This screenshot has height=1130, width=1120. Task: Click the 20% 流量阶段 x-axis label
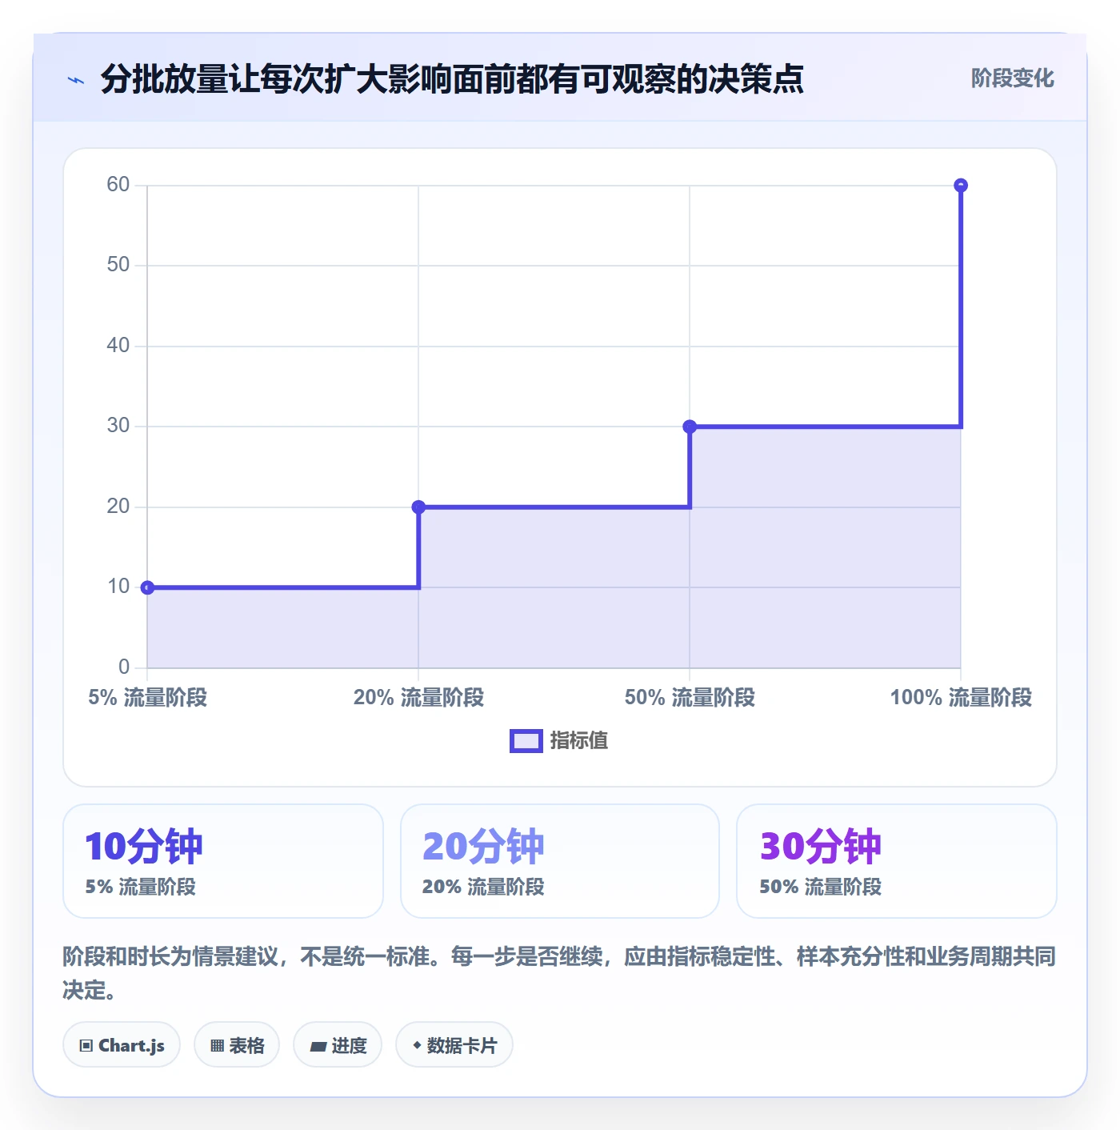pos(419,698)
